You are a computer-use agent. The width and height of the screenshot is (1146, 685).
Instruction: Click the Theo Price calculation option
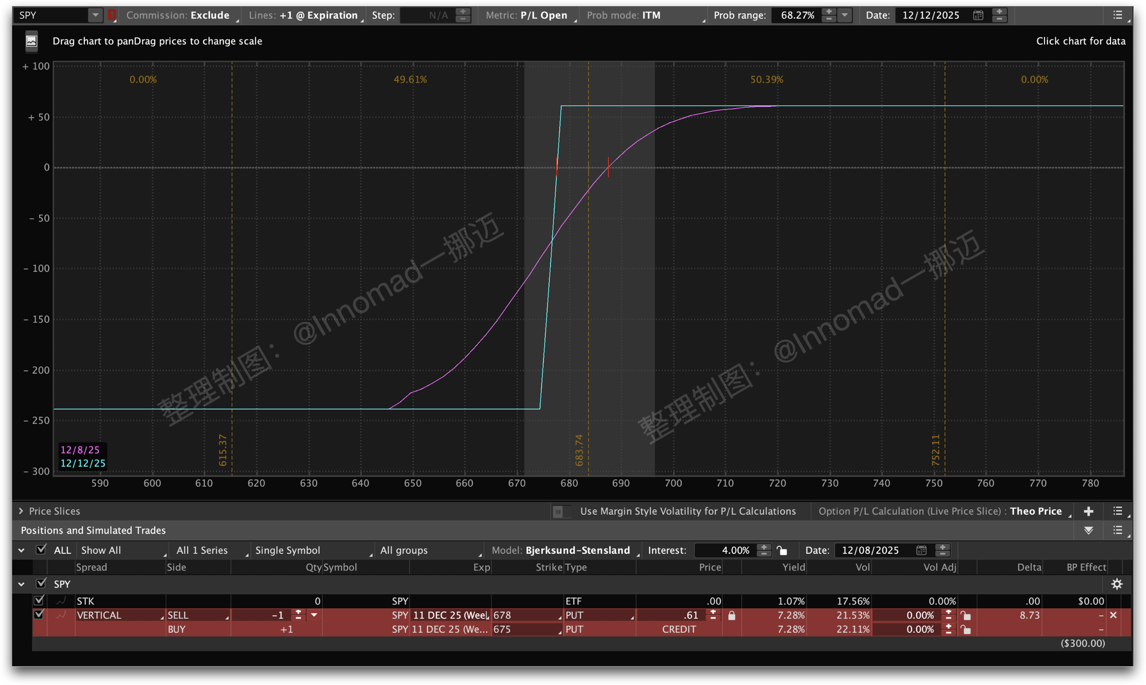tap(1036, 511)
